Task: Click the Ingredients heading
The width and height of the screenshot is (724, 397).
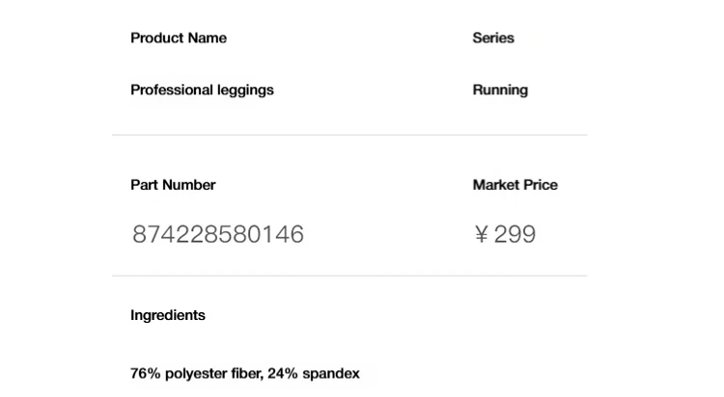Action: point(168,315)
